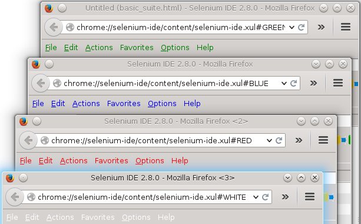Screen dimensions: 361x224
Task: Click site identity globe in GREEN window
Action: click(x=69, y=27)
